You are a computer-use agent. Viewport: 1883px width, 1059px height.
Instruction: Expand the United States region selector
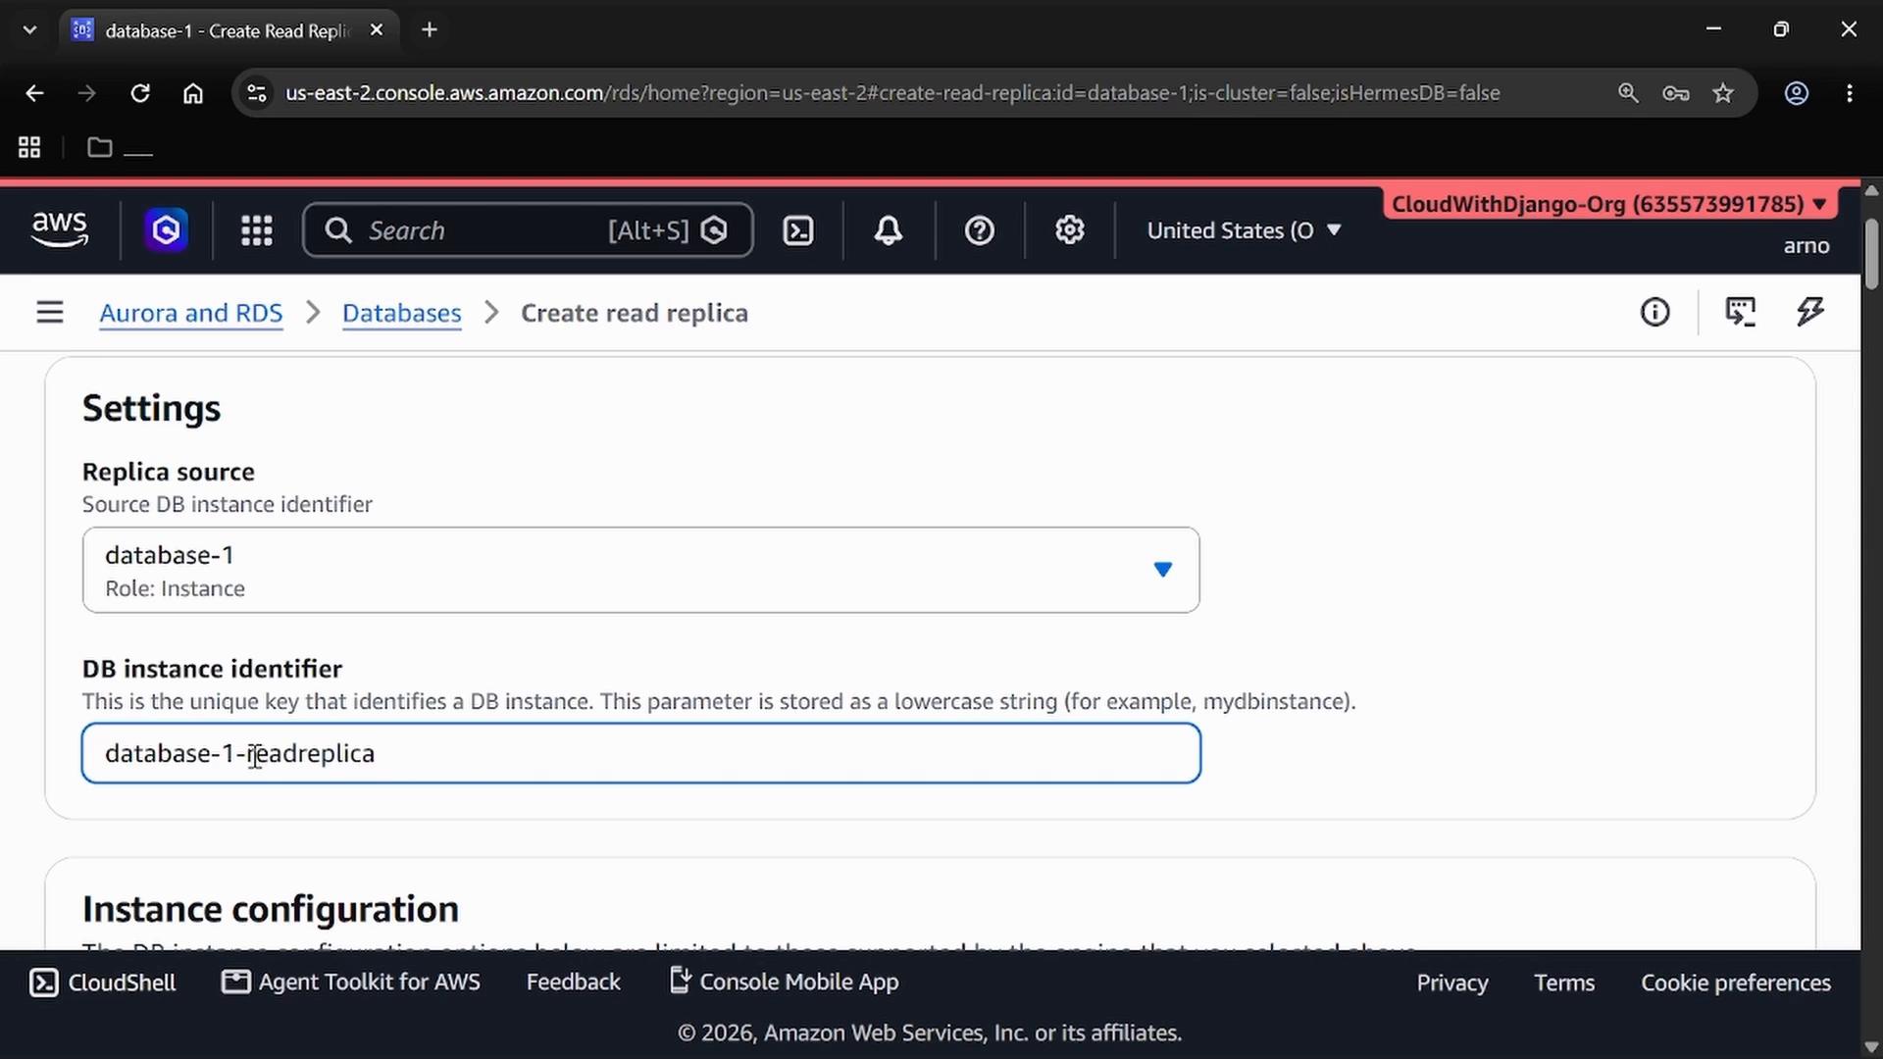pyautogui.click(x=1244, y=230)
